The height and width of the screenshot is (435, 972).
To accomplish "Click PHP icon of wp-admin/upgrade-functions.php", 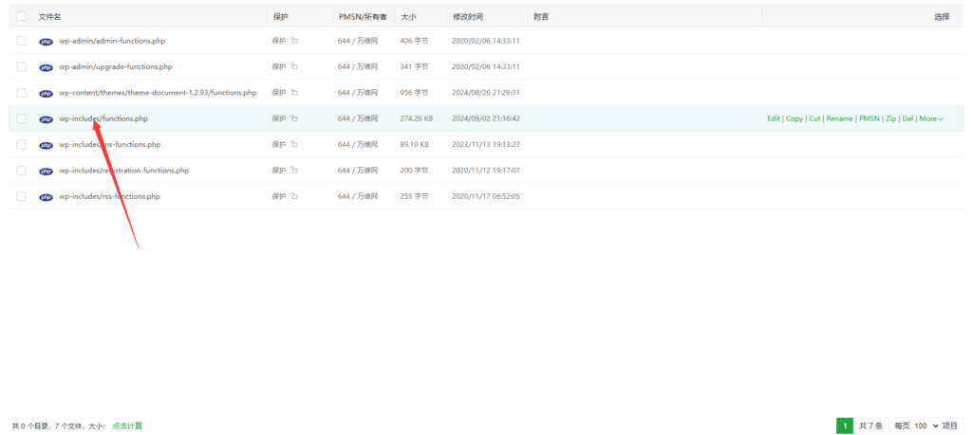I will pos(46,67).
